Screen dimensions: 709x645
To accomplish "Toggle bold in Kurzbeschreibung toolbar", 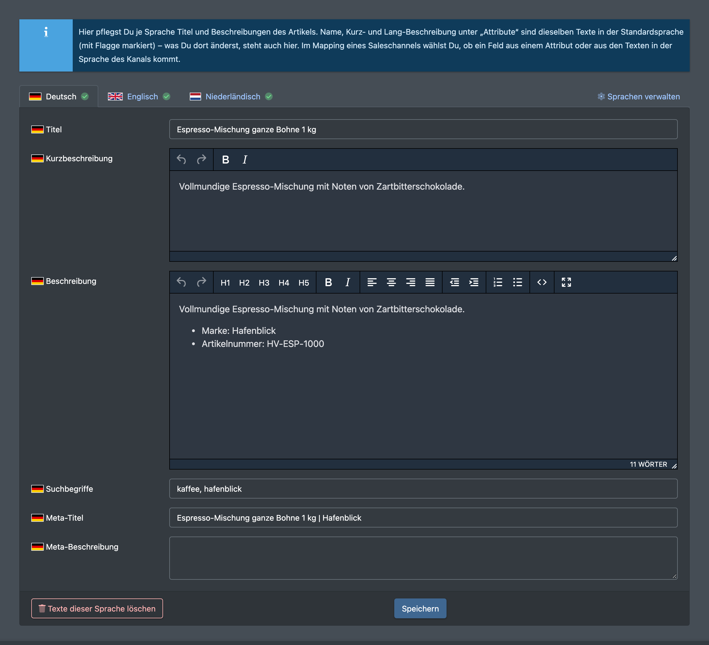I will tap(226, 160).
